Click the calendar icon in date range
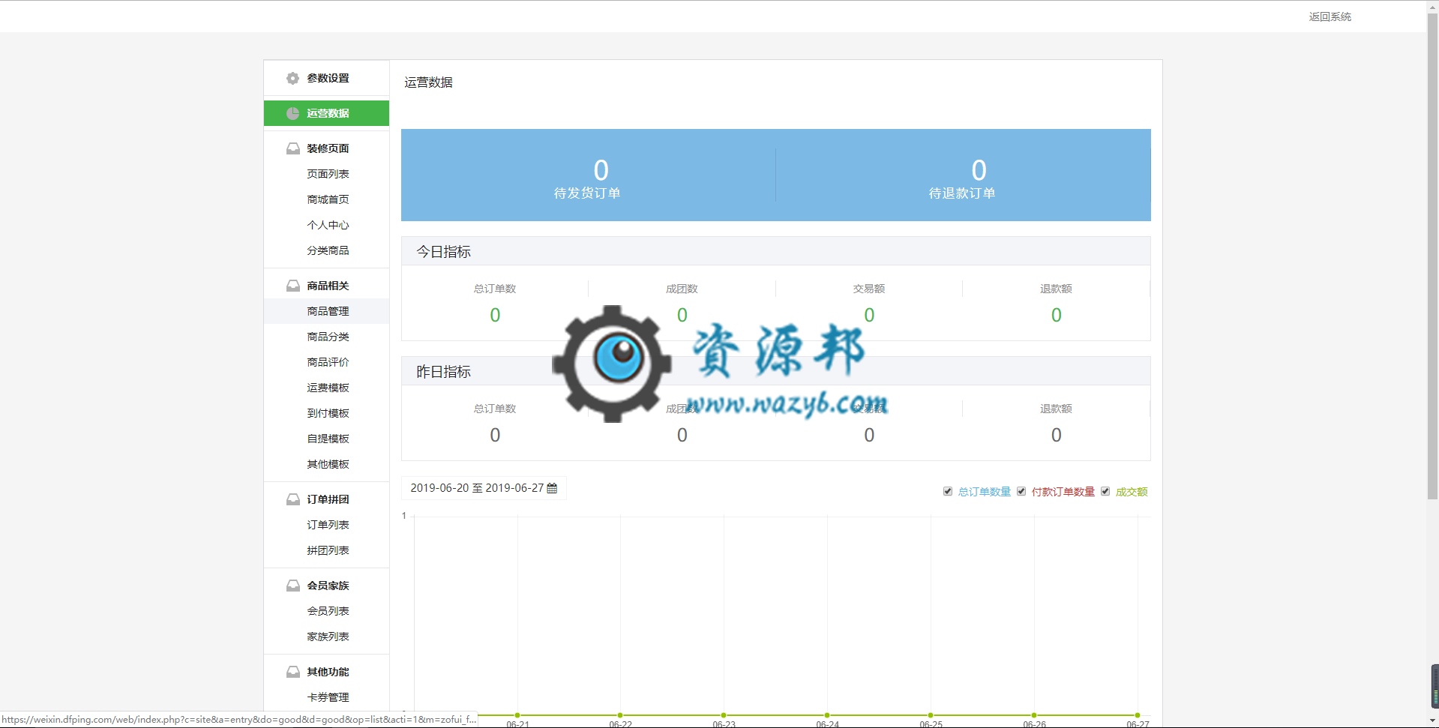The image size is (1439, 728). click(x=552, y=488)
